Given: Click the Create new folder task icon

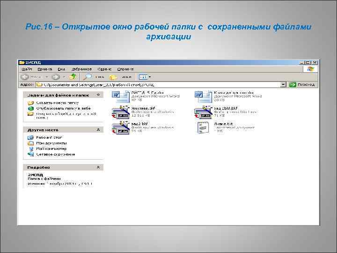Looking at the screenshot, I should coord(31,103).
